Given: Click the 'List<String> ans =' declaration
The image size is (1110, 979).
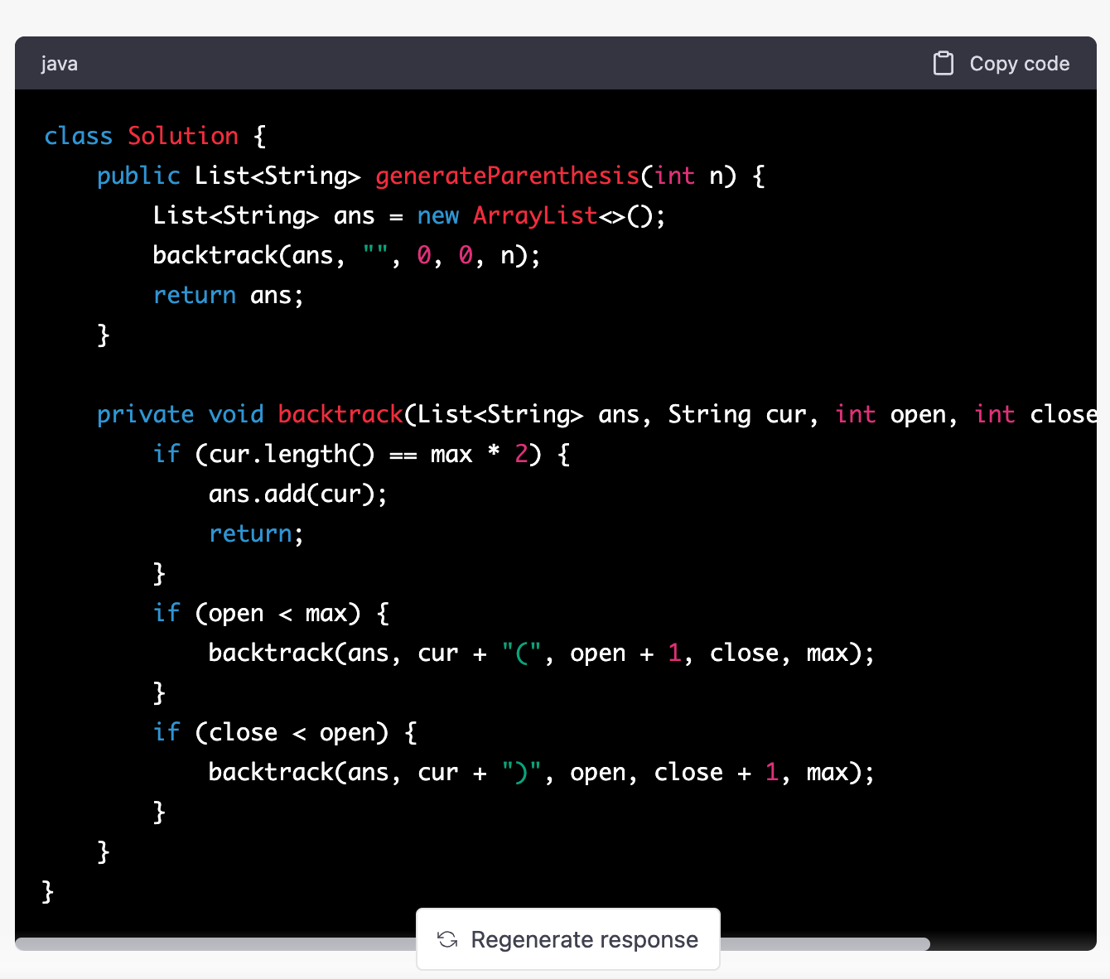Looking at the screenshot, I should pos(277,215).
